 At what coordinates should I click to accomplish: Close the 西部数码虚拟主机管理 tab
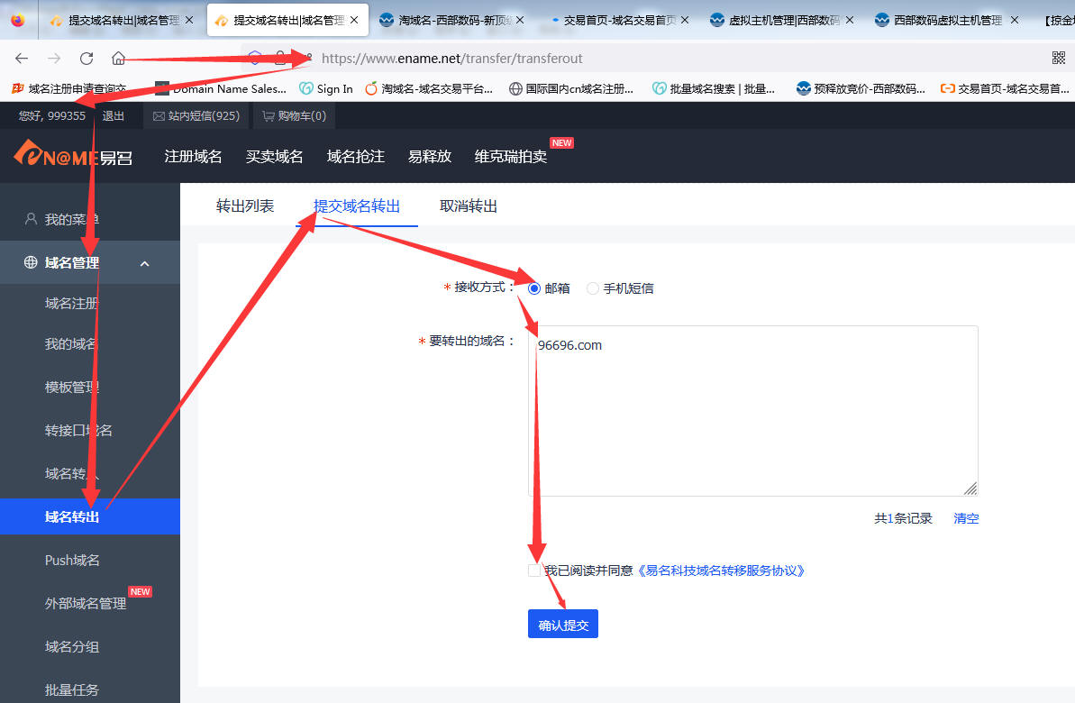point(1014,21)
